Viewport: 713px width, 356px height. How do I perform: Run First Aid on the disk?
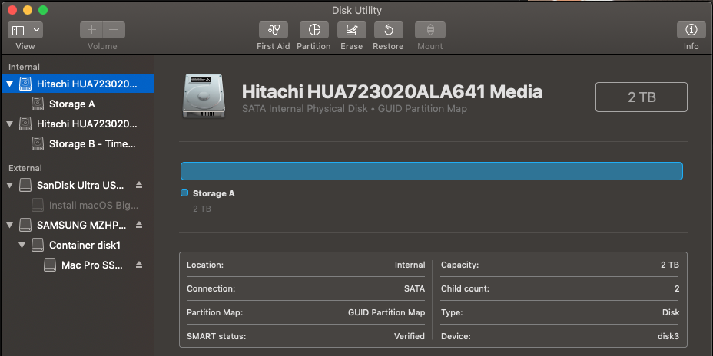274,31
